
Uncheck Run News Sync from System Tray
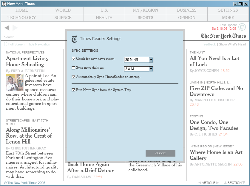[73, 90]
